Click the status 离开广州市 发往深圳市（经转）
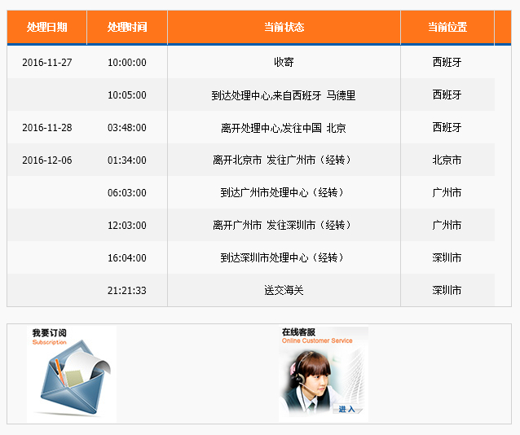Screen dimensions: 520x435 [282, 226]
